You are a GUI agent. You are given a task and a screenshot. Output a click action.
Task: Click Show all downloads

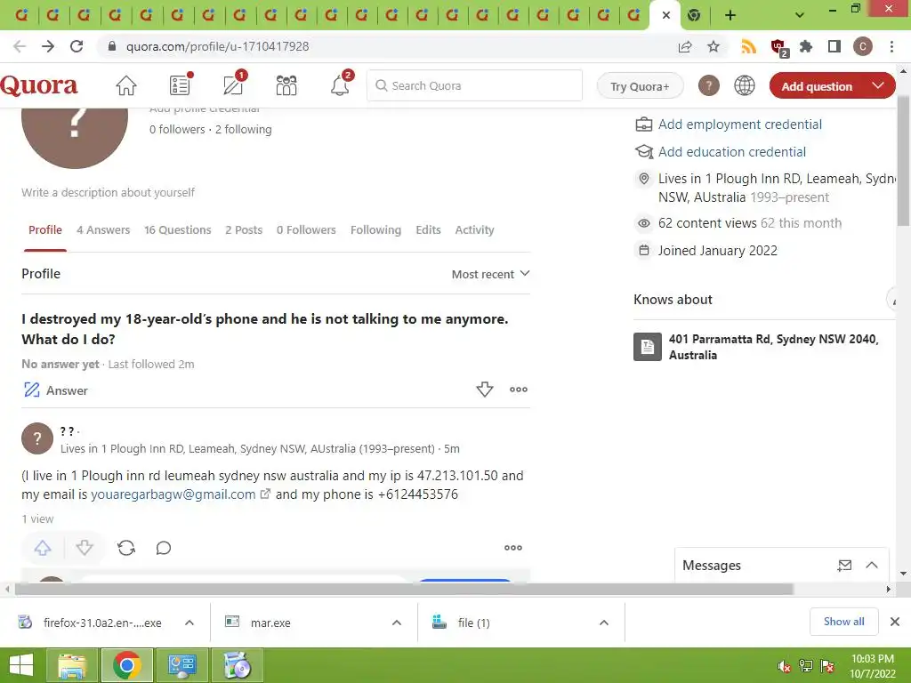[x=843, y=622]
